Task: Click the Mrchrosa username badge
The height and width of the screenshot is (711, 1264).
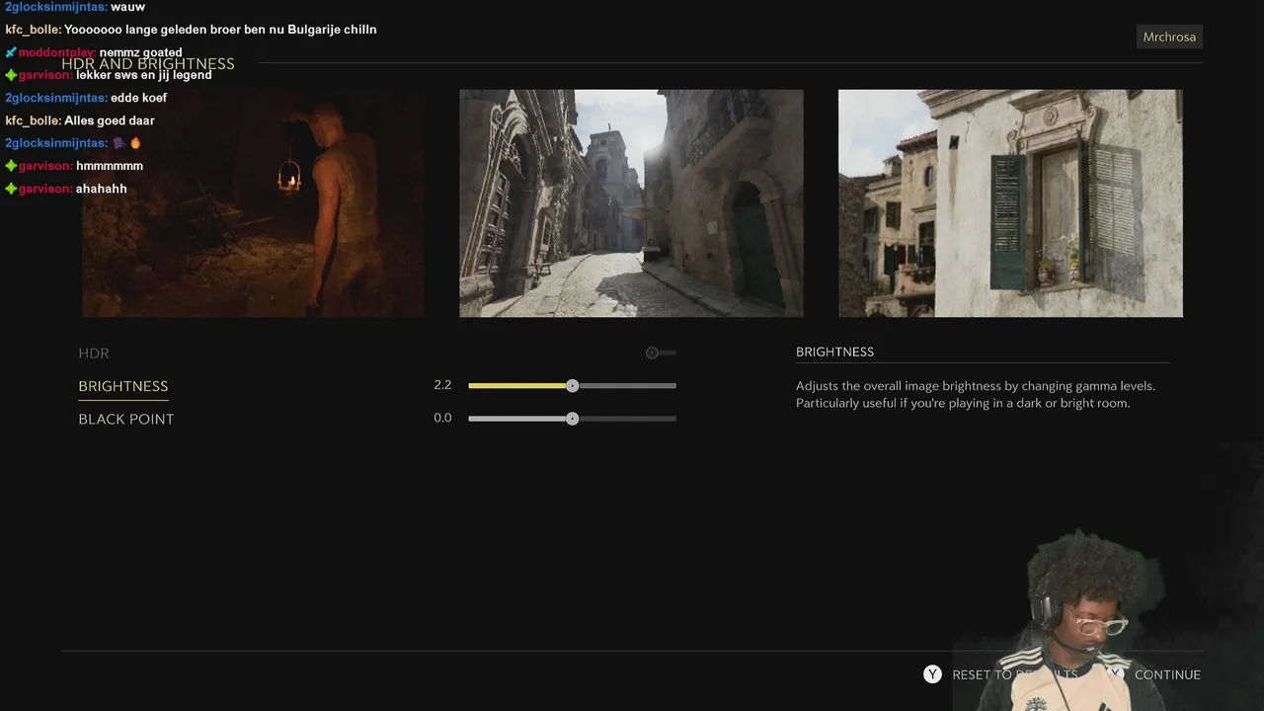Action: 1169,37
